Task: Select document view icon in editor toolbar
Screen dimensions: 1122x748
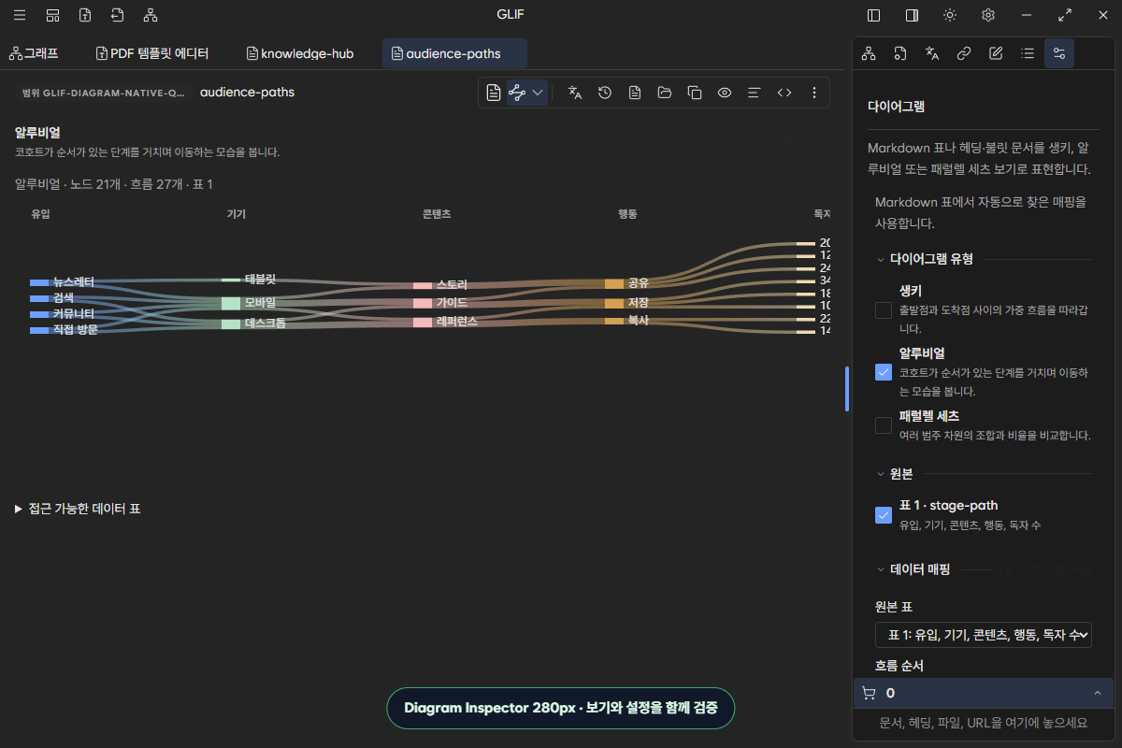Action: [494, 93]
